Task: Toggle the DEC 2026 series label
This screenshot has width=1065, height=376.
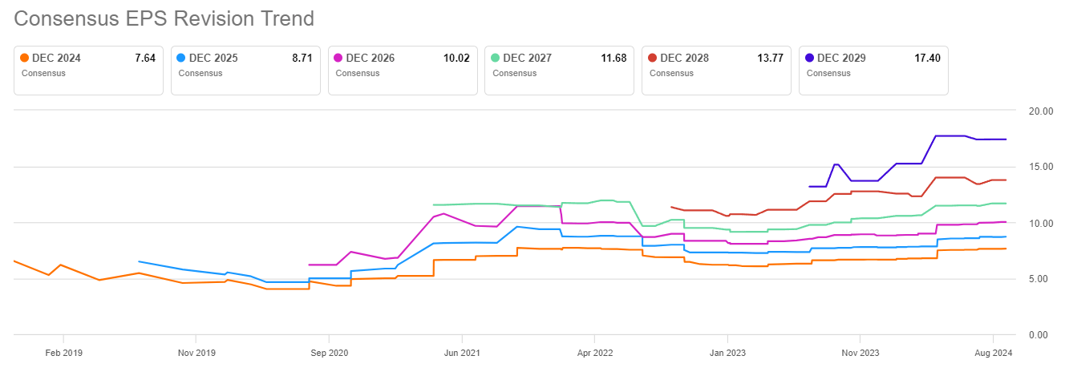Action: 371,58
